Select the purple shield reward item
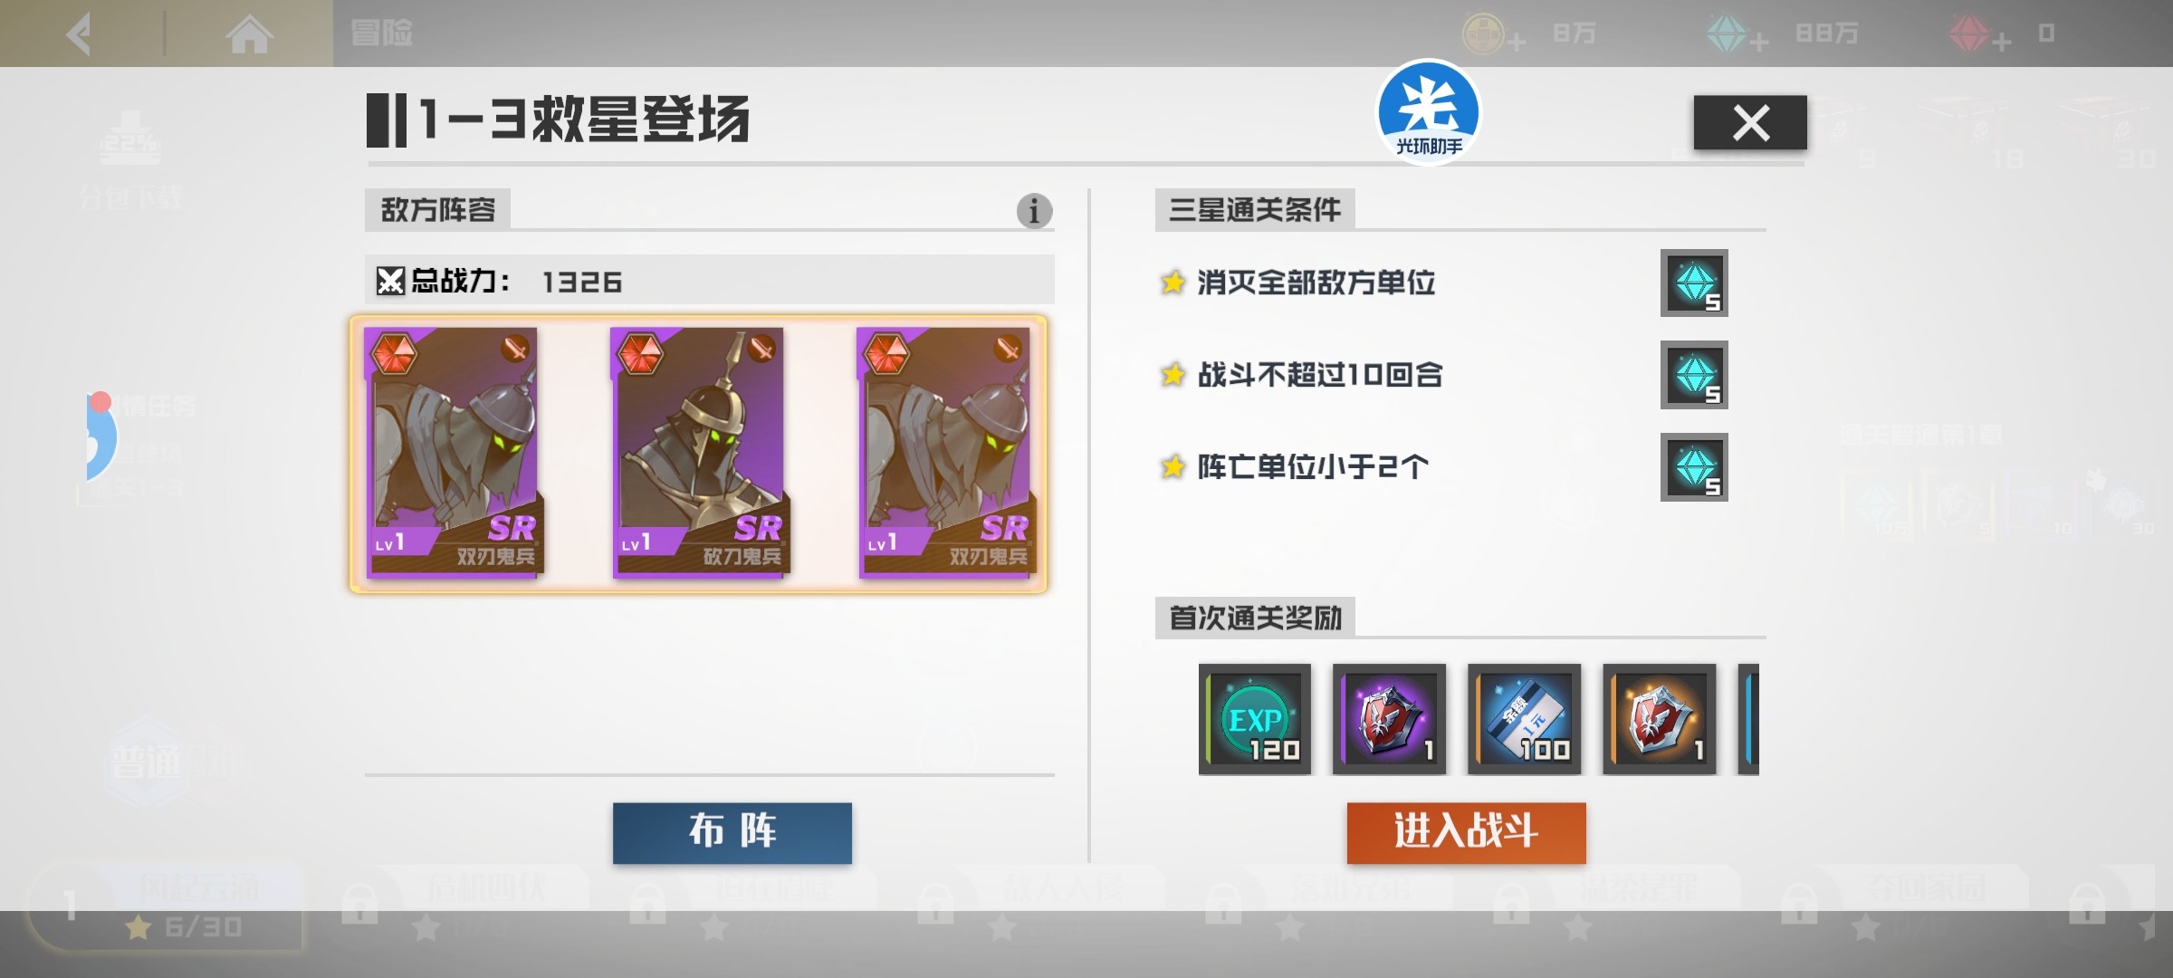Viewport: 2173px width, 978px height. pyautogui.click(x=1389, y=719)
